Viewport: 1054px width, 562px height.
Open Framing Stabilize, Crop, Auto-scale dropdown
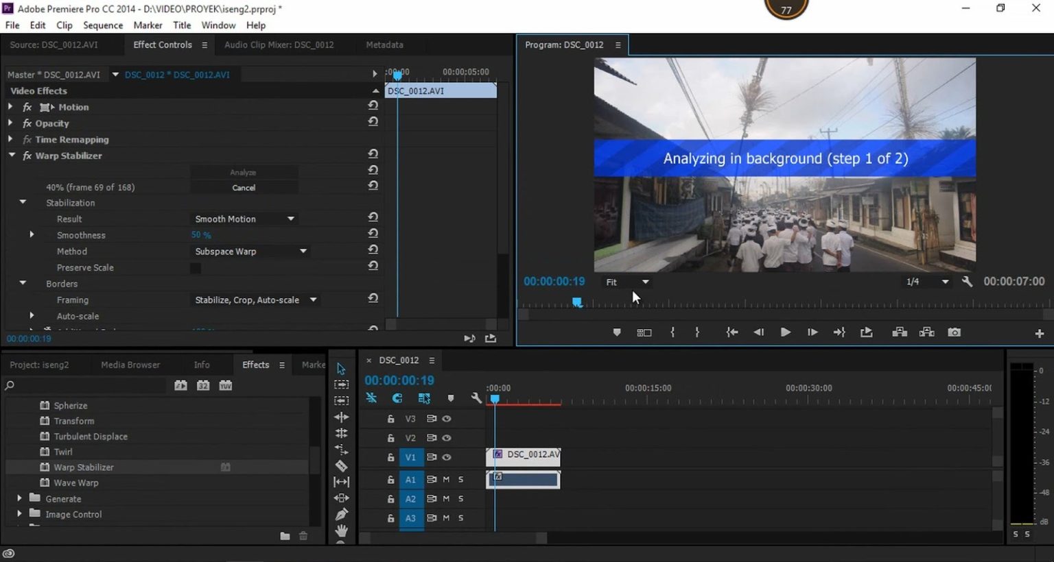[255, 300]
